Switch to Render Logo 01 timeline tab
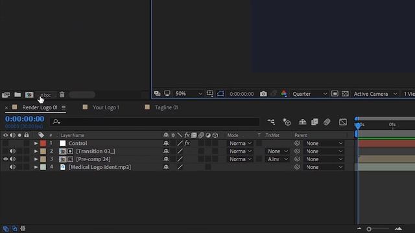Screen dimensions: 415x233 [x=40, y=107]
